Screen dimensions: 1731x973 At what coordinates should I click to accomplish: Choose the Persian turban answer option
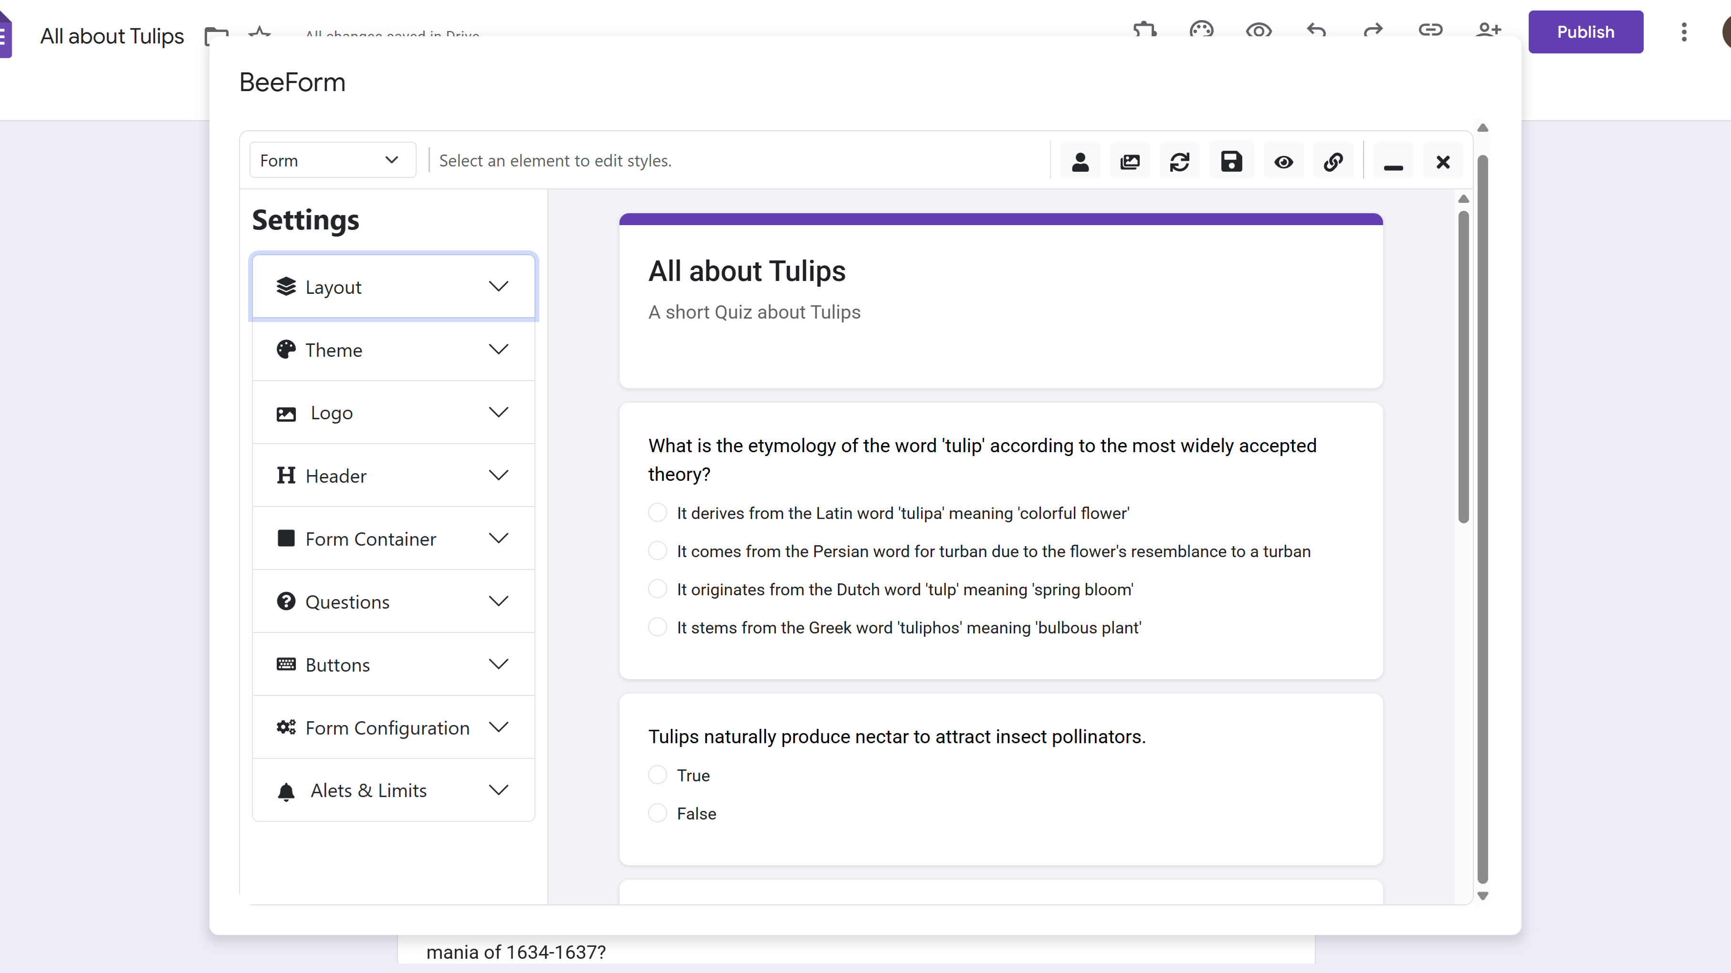[x=657, y=550]
